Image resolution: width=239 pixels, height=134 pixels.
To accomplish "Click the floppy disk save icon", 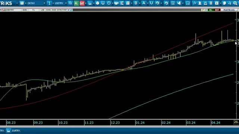I will 22,3.
